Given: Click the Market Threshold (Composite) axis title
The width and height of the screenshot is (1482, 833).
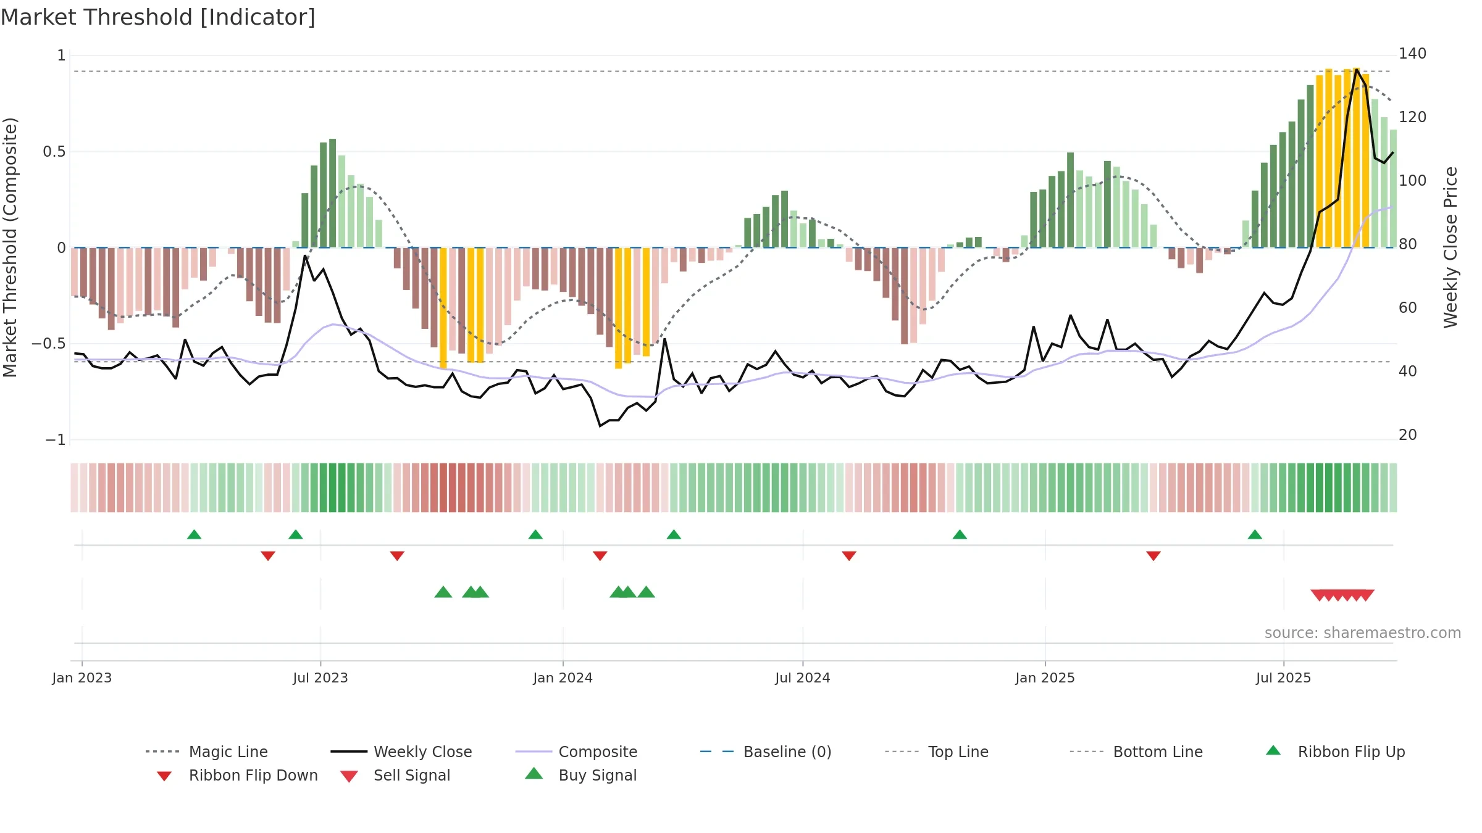Looking at the screenshot, I should pyautogui.click(x=10, y=247).
